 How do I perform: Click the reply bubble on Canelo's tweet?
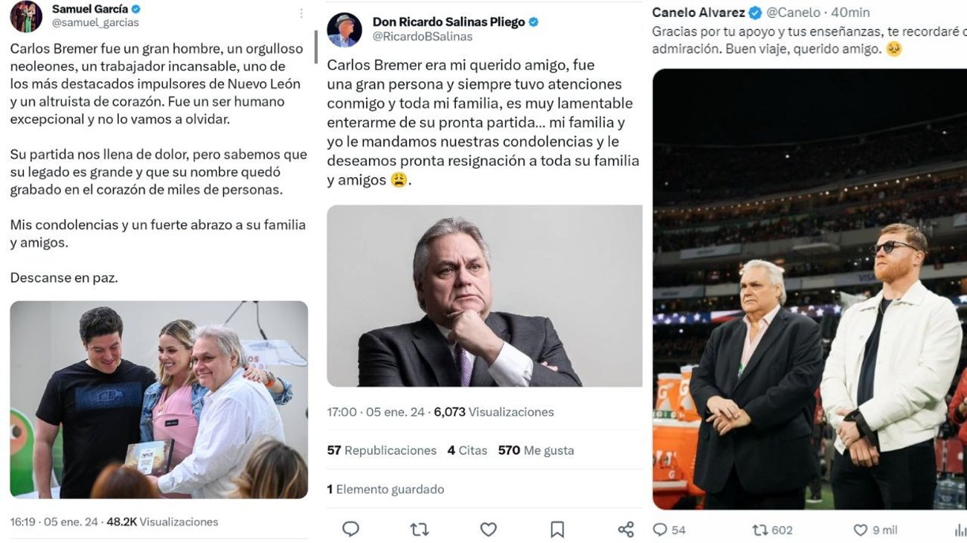point(659,530)
